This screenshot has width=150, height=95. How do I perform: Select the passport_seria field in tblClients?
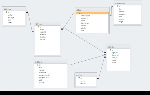50,75
